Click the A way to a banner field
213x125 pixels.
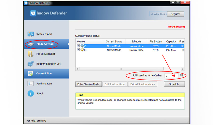pyautogui.click(x=158, y=14)
